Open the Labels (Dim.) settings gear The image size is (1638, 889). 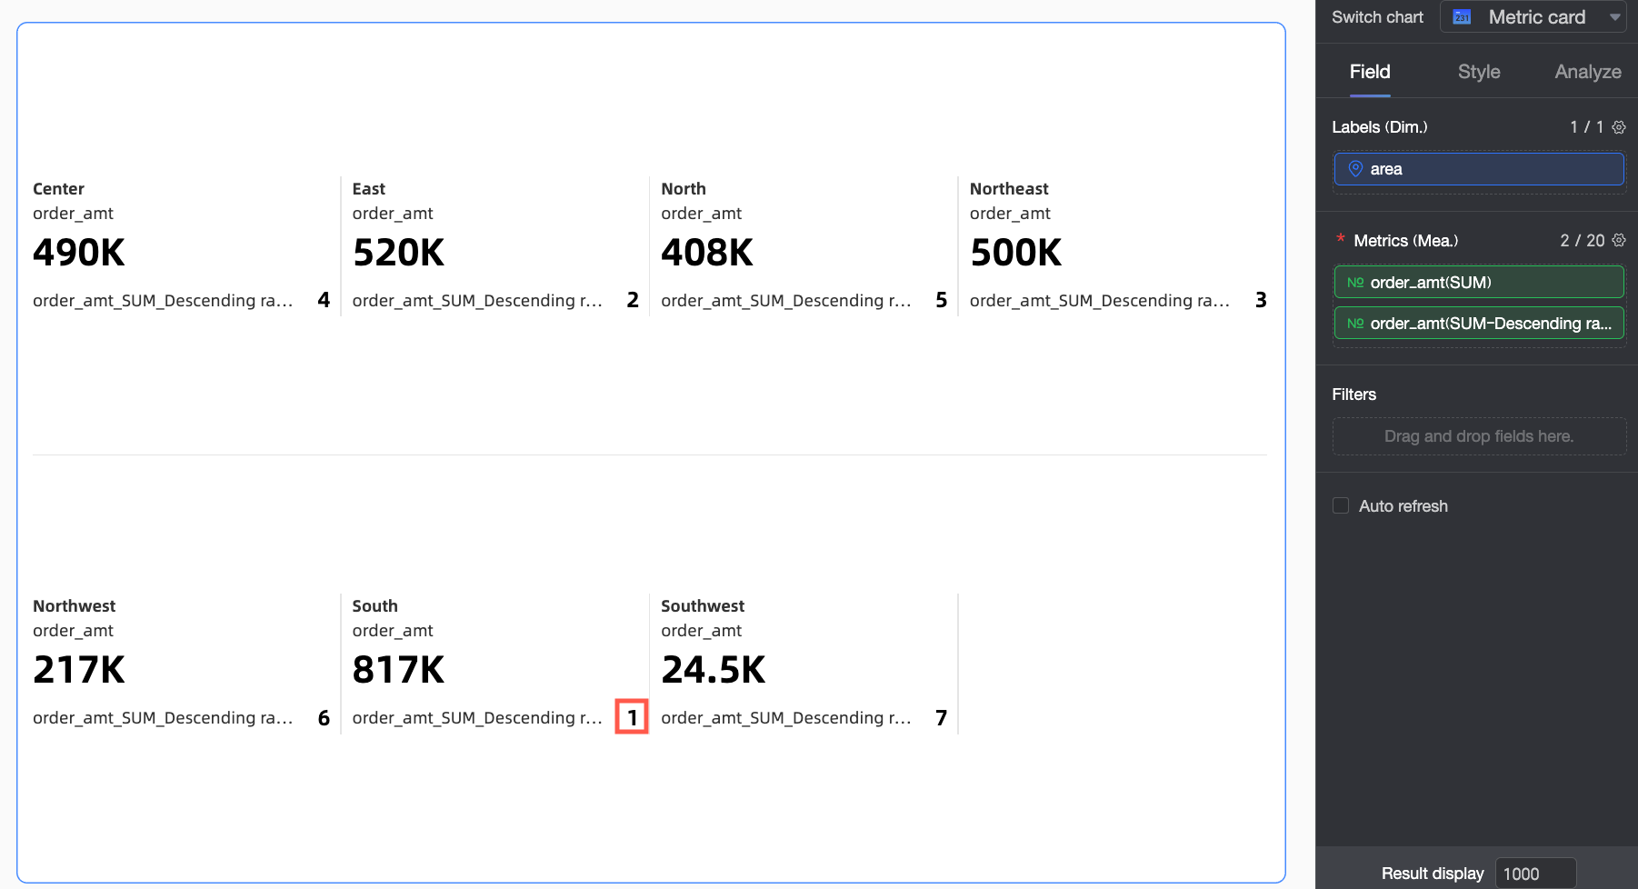pyautogui.click(x=1619, y=127)
